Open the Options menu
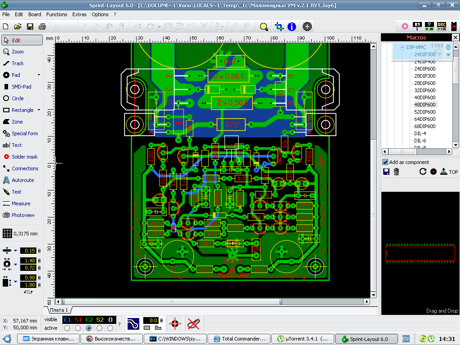The height and width of the screenshot is (345, 460). tap(100, 14)
